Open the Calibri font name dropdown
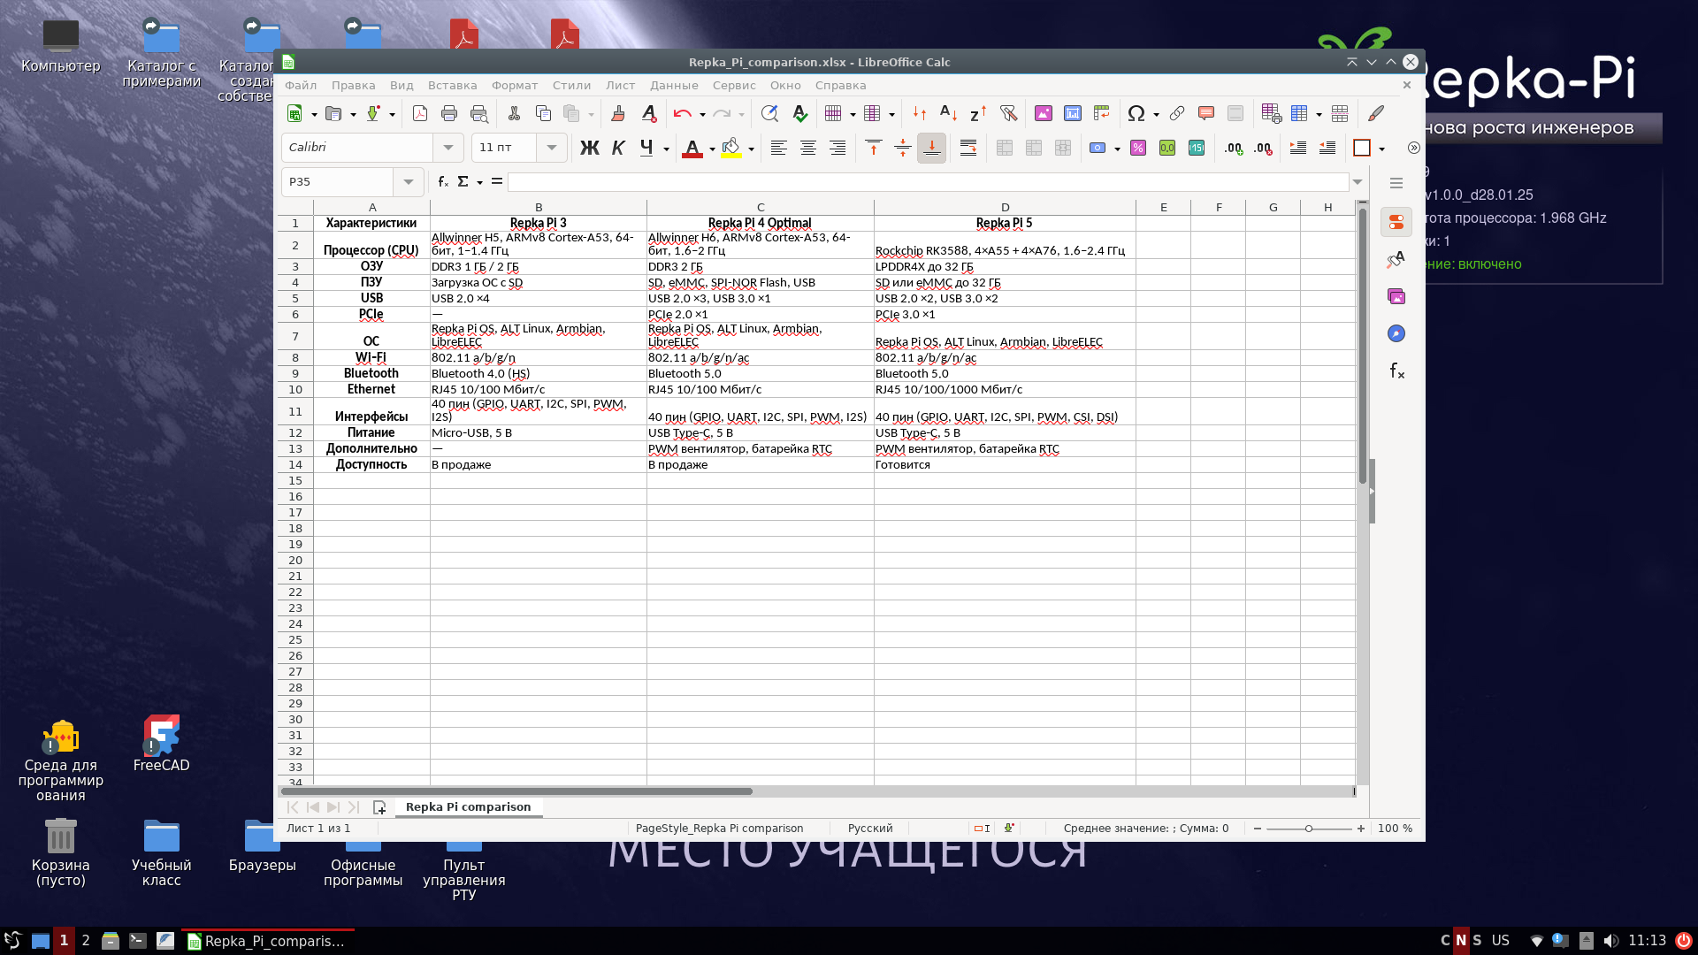Screen dimensions: 1698x955 [449, 148]
